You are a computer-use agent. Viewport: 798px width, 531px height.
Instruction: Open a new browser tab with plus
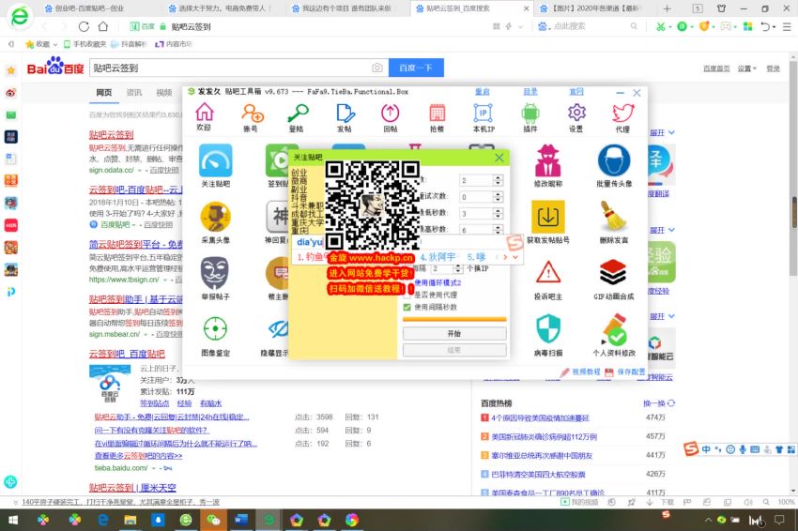[x=667, y=8]
